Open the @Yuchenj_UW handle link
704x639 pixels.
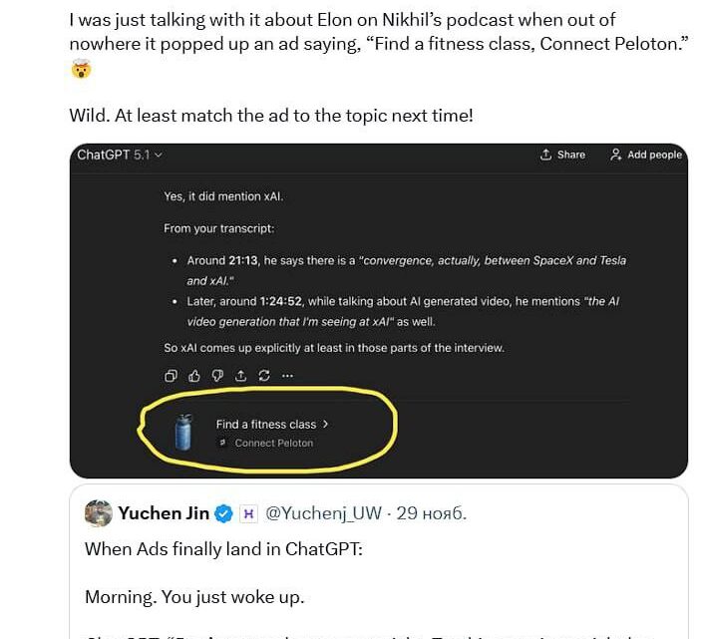(324, 514)
